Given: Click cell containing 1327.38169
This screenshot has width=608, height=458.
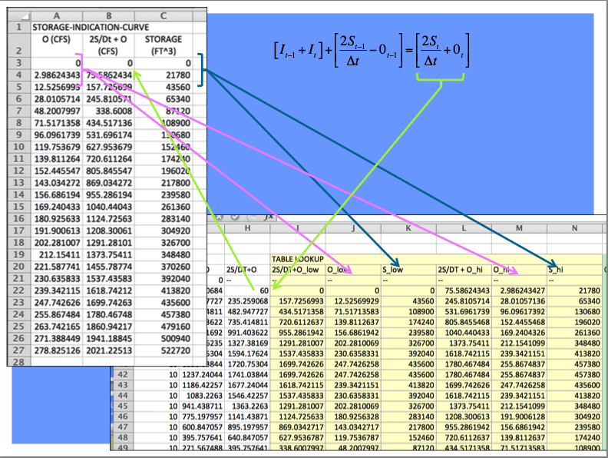Looking at the screenshot, I should [x=247, y=343].
